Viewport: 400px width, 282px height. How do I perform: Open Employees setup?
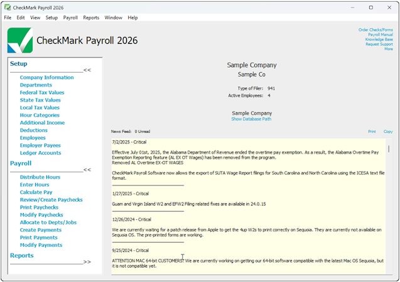(x=33, y=138)
